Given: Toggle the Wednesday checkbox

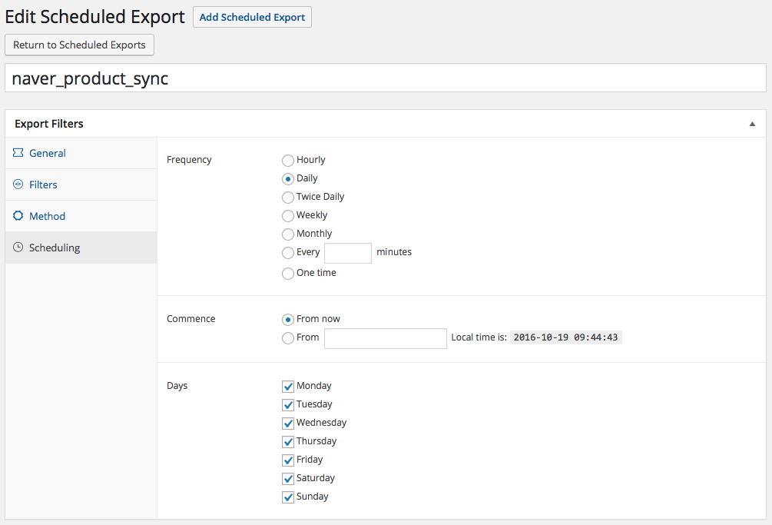Looking at the screenshot, I should 288,424.
